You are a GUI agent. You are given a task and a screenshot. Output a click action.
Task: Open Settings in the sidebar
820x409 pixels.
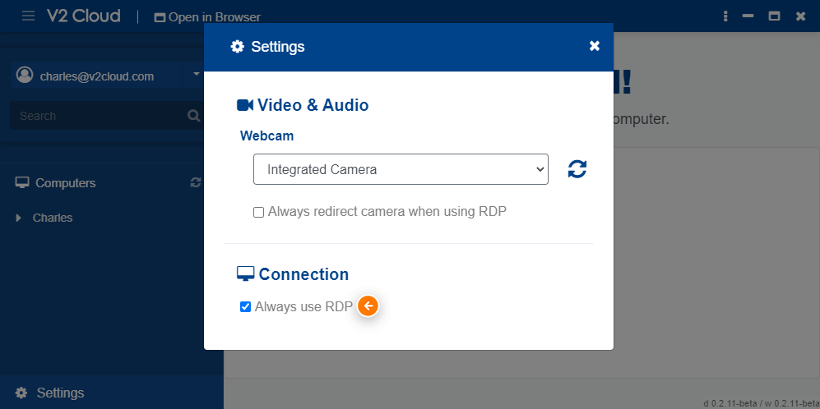tap(112, 393)
